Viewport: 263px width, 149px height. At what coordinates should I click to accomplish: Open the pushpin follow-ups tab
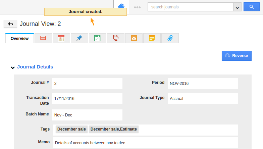(79, 38)
